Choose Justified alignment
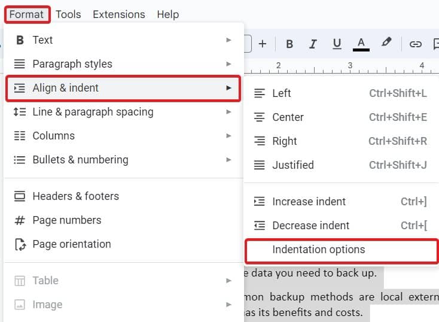 point(340,165)
